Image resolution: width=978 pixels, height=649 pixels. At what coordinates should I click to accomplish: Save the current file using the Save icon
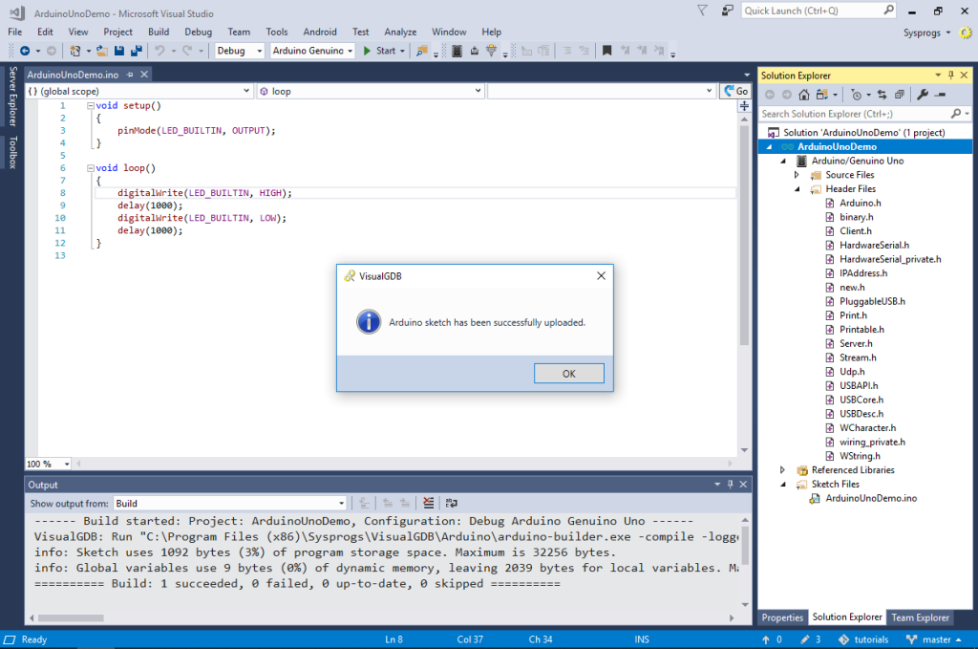119,51
